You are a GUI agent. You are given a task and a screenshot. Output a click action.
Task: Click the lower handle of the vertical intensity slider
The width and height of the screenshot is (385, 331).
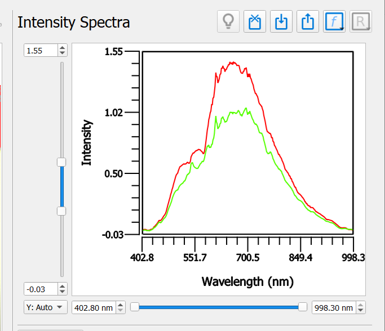61,211
